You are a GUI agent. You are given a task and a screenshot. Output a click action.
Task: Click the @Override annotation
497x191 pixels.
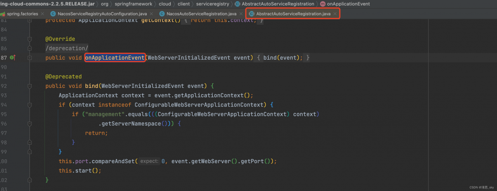coord(60,39)
